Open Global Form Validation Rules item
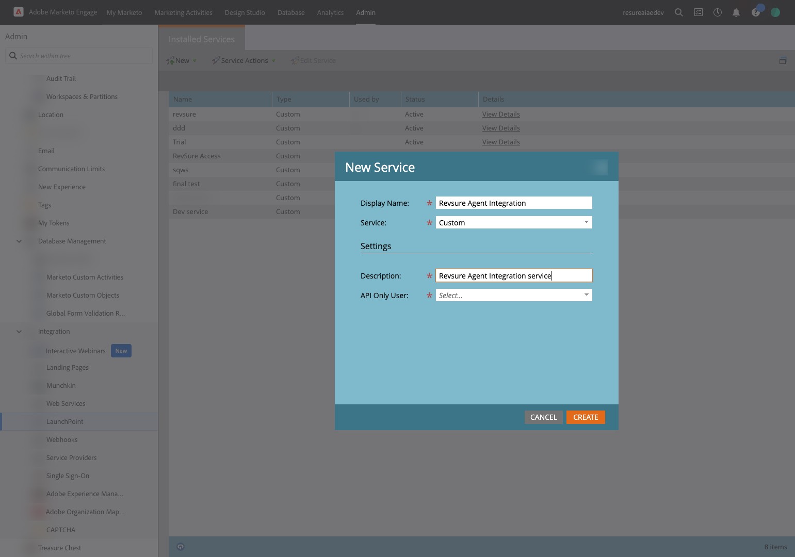This screenshot has width=795, height=557. click(x=86, y=313)
